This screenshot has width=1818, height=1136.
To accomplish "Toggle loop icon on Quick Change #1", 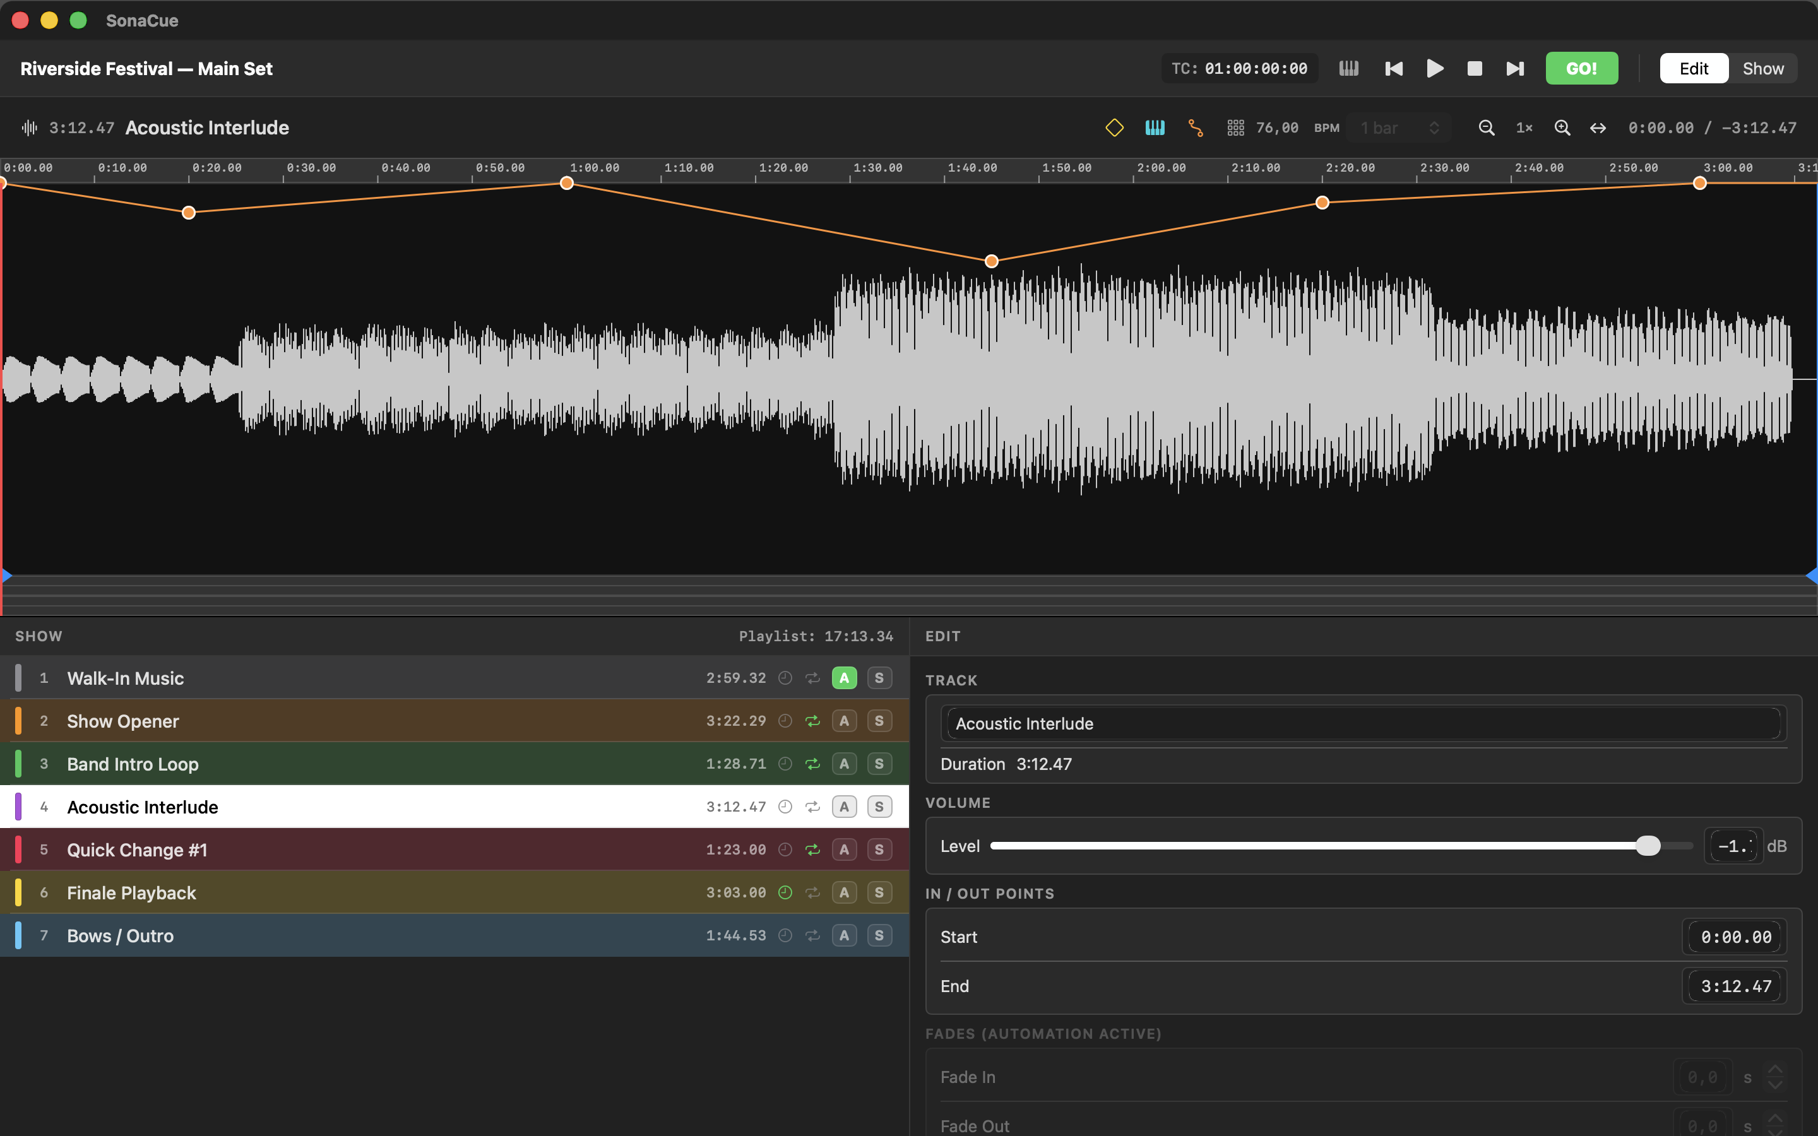I will [812, 849].
